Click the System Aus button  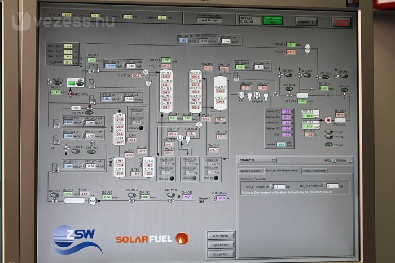[x=220, y=254]
